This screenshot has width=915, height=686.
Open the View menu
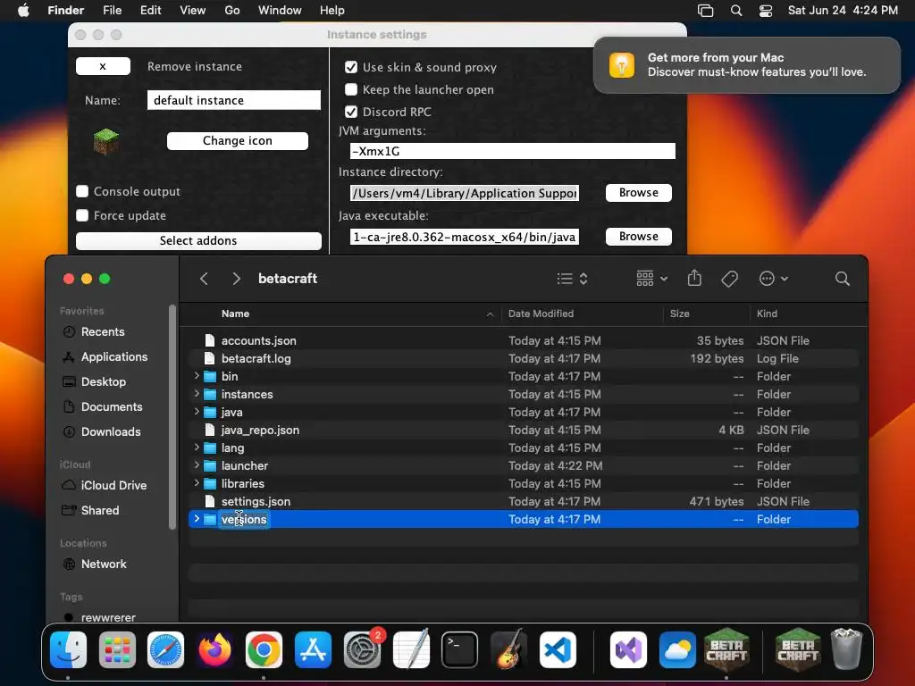[x=193, y=11]
